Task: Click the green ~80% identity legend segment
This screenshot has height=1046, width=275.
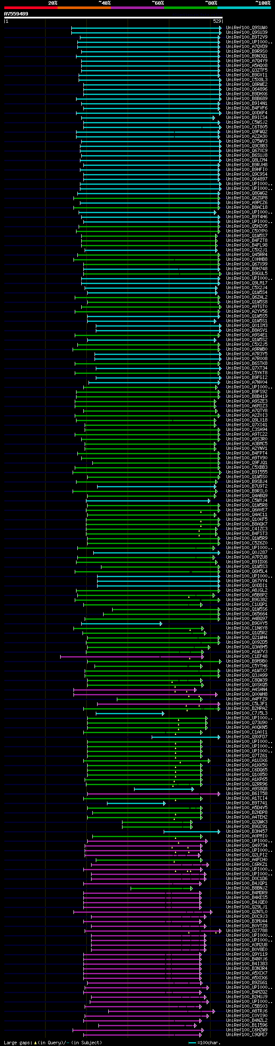Action: pyautogui.click(x=191, y=8)
